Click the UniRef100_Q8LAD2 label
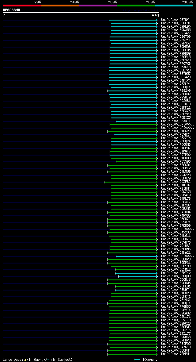Viewport: 196px width, 362px height. [176, 94]
